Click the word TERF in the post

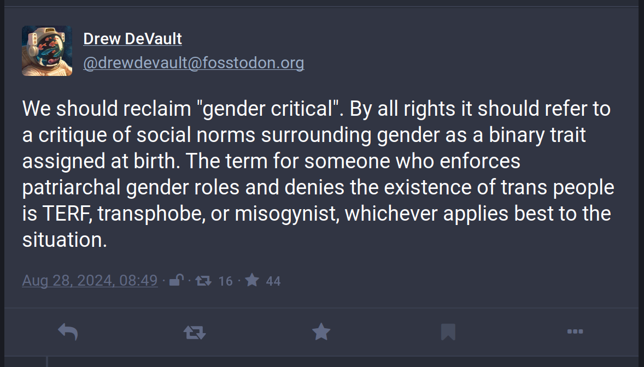67,214
